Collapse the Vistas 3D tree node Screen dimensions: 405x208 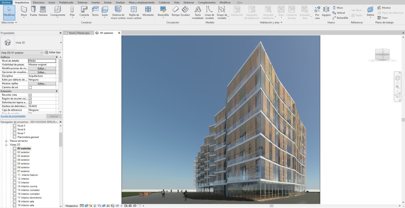point(6,145)
